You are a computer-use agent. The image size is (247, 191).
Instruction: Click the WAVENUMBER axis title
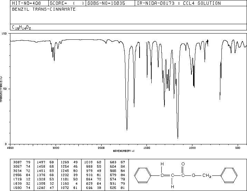(124, 151)
